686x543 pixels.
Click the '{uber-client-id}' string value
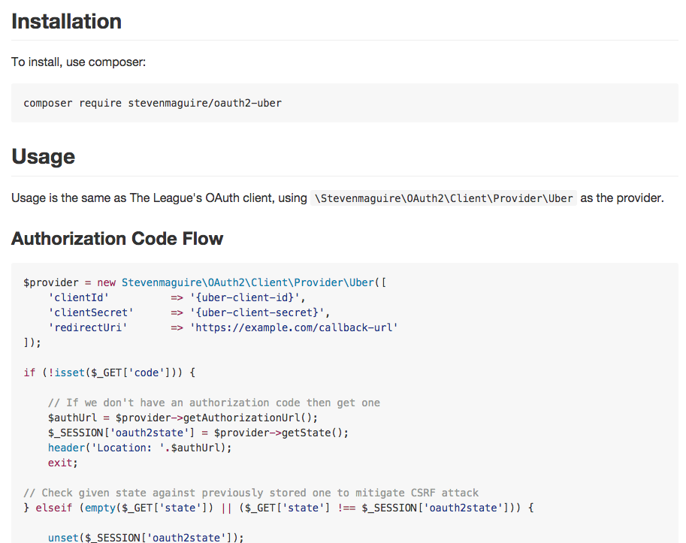[x=245, y=297]
